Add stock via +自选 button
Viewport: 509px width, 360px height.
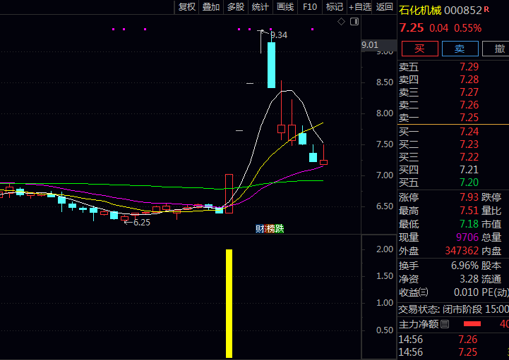pyautogui.click(x=359, y=7)
